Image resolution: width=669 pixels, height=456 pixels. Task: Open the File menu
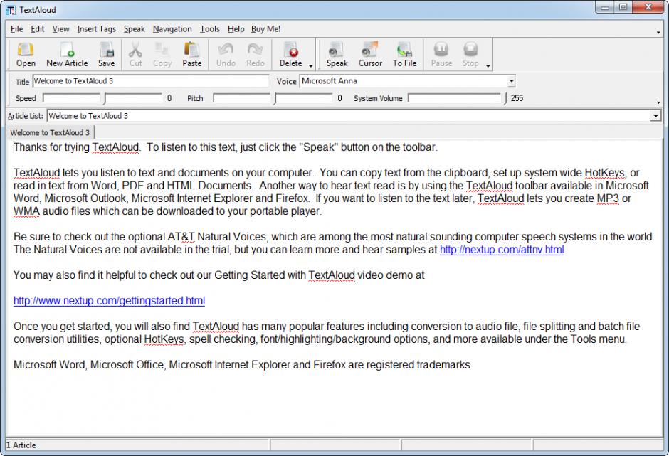16,29
